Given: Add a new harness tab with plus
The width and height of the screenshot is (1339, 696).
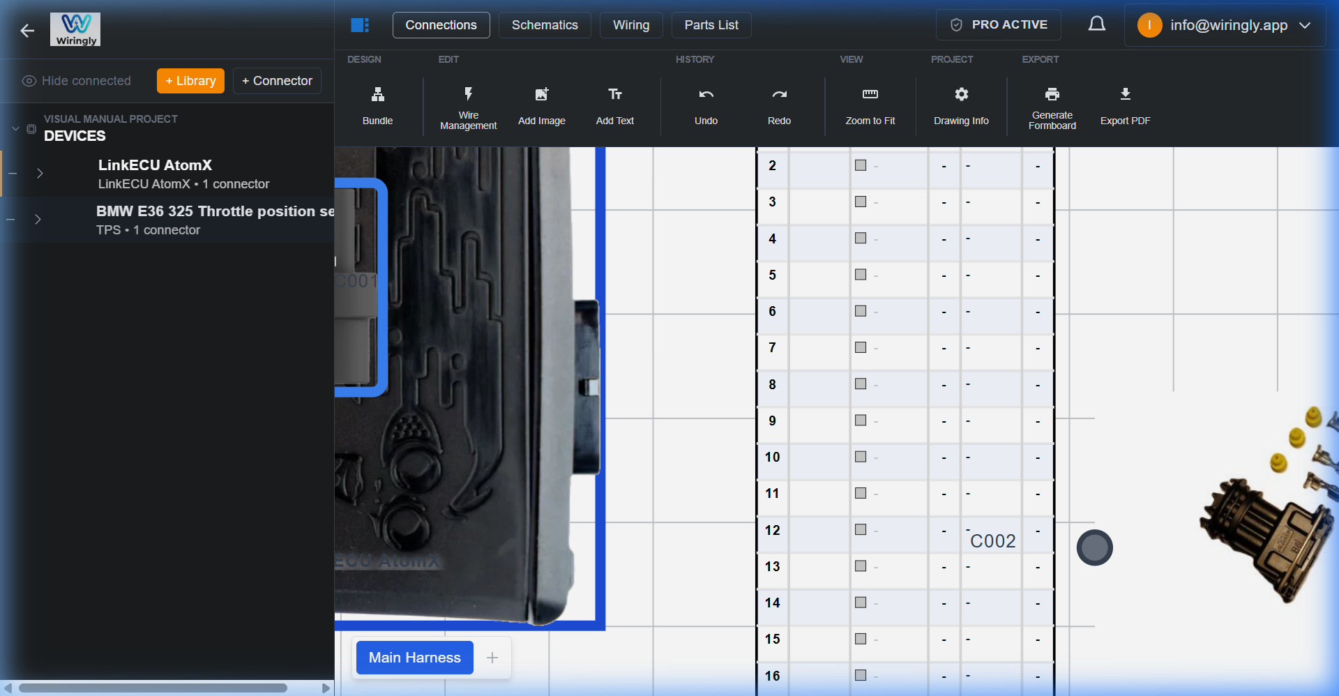Looking at the screenshot, I should [x=492, y=658].
